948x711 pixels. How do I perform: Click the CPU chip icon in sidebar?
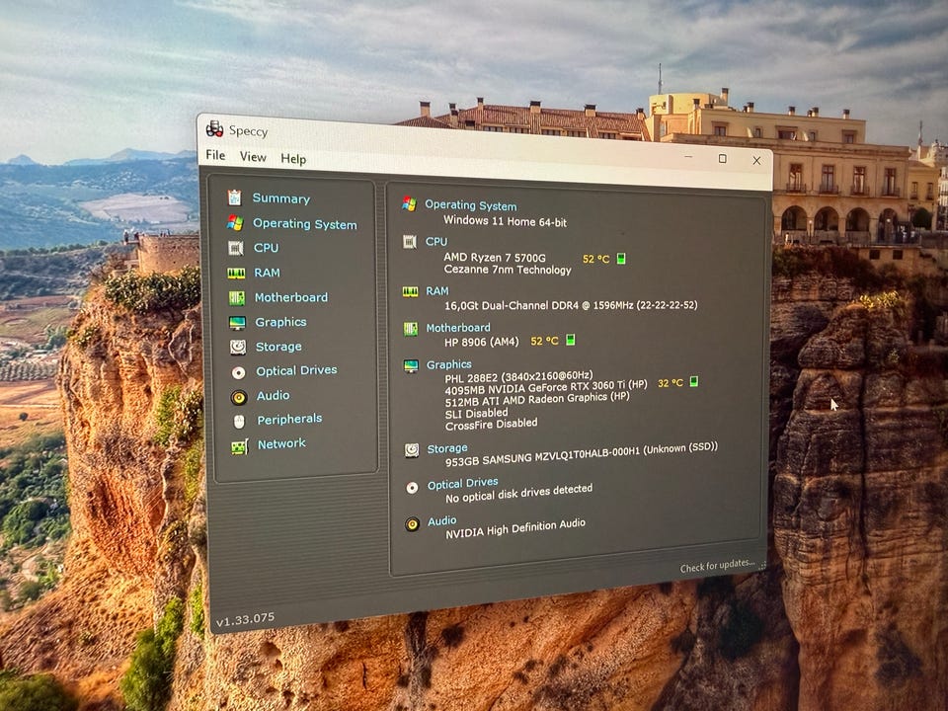[235, 248]
